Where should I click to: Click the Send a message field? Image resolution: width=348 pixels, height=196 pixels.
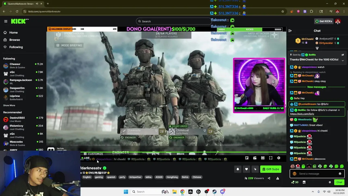[317, 174]
